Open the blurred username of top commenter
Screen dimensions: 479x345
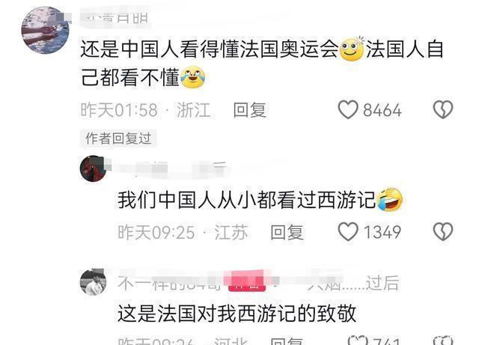116,17
